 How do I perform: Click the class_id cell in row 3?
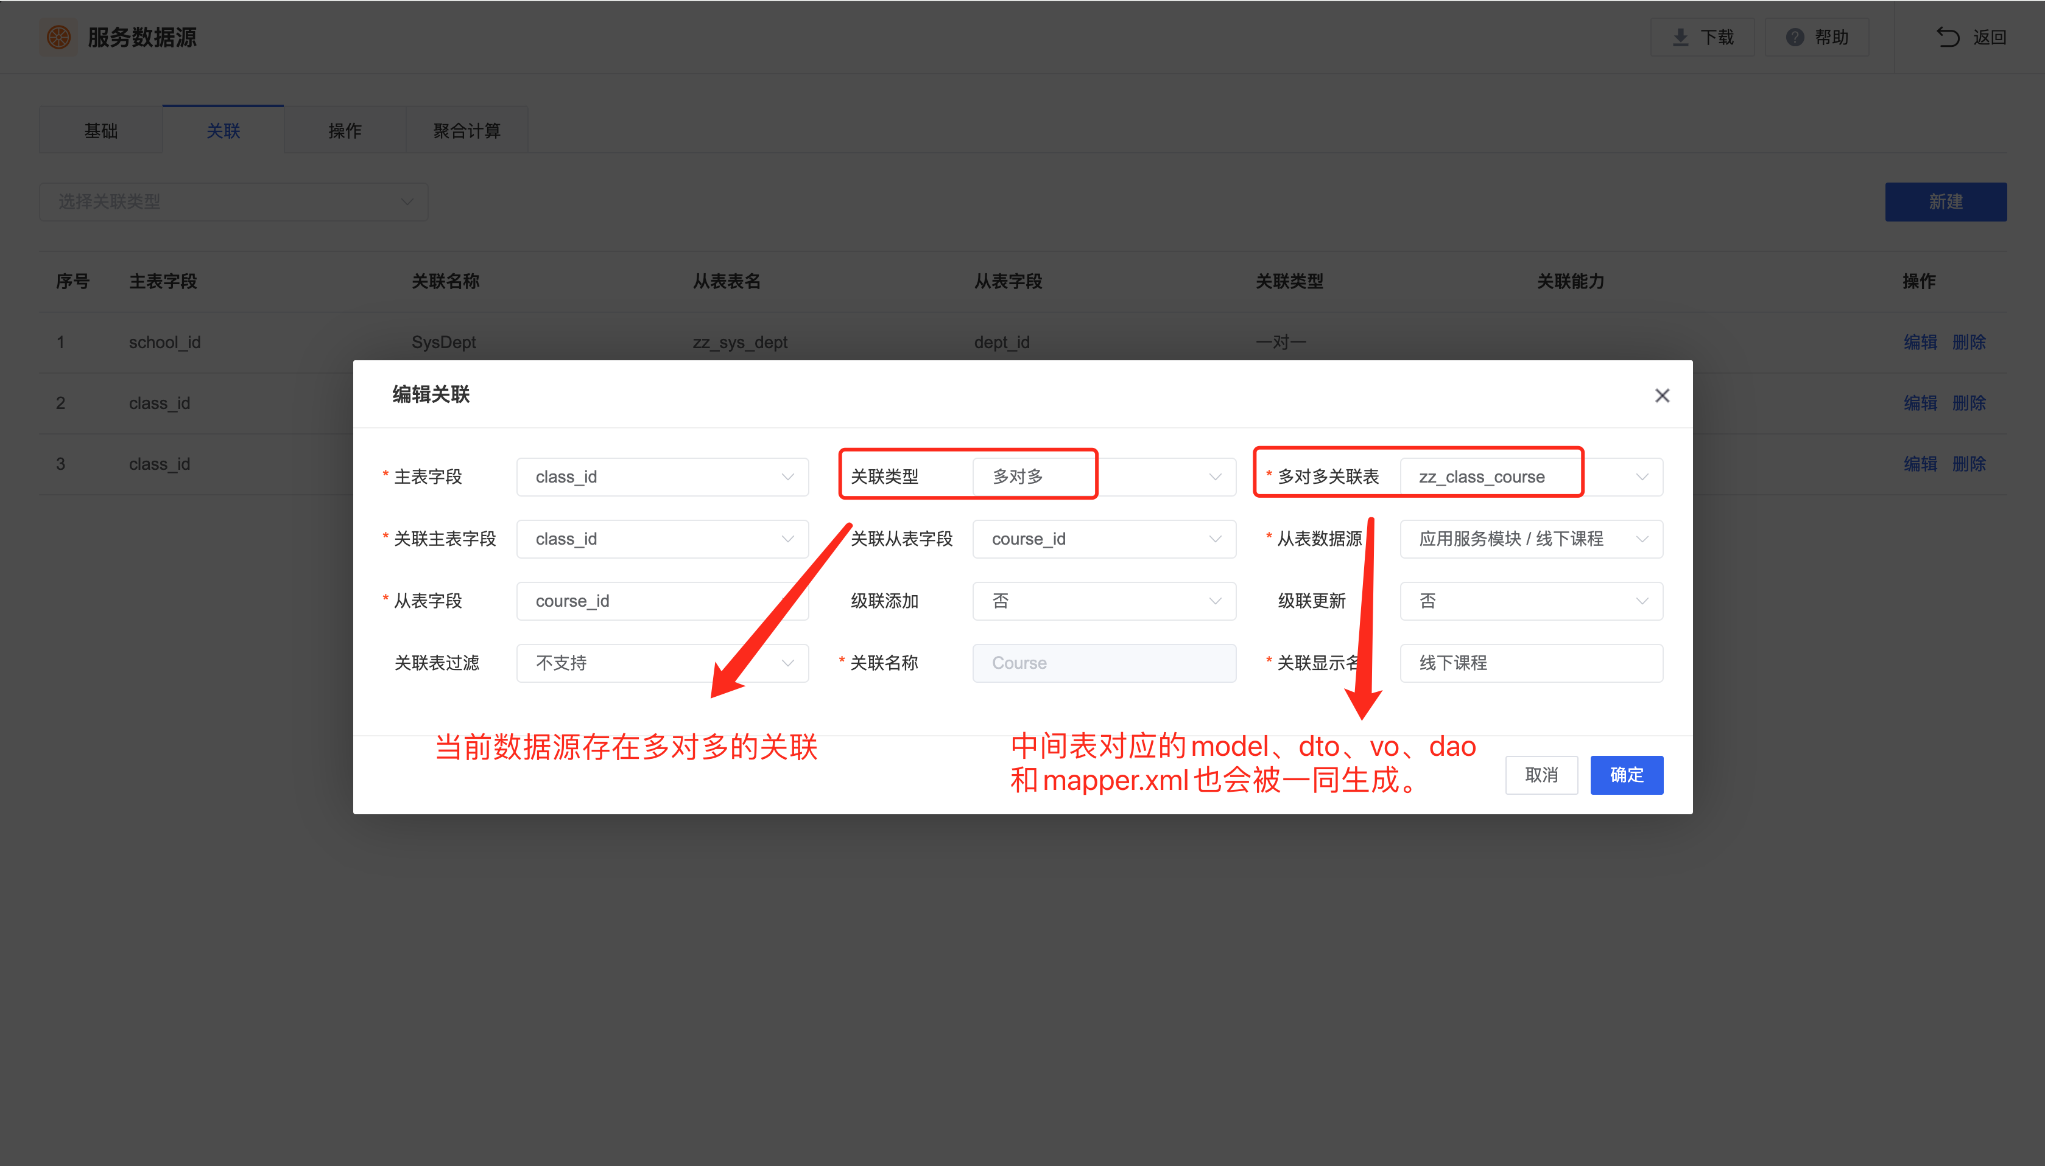(x=160, y=464)
